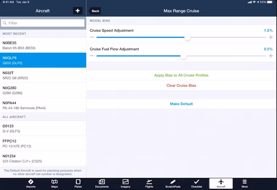The image size is (277, 190).
Task: Select aircraft FFPC12 PC-12/47E
Action: 43,143
